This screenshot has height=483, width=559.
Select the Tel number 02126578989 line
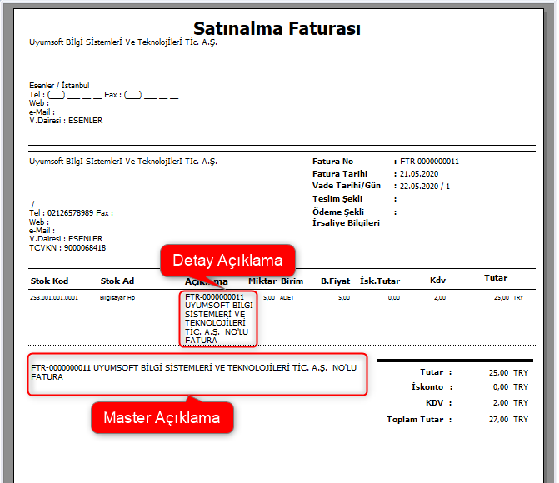click(71, 213)
